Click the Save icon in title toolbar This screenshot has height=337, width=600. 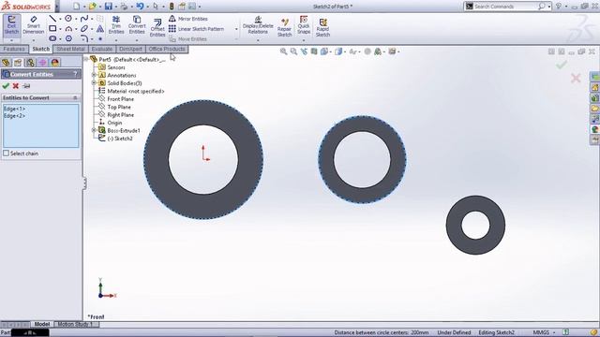109,7
